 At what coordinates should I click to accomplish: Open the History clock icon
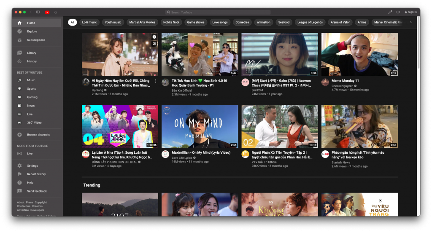[19, 61]
